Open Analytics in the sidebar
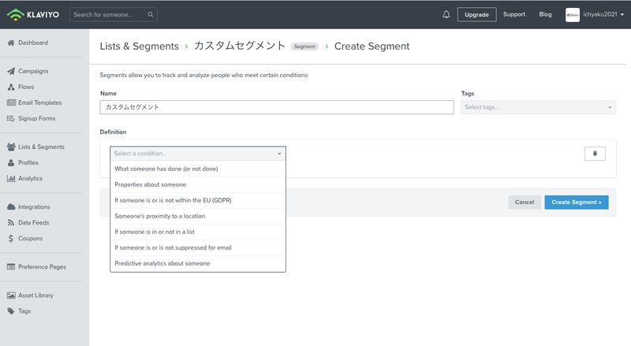This screenshot has height=346, width=631. [x=30, y=178]
